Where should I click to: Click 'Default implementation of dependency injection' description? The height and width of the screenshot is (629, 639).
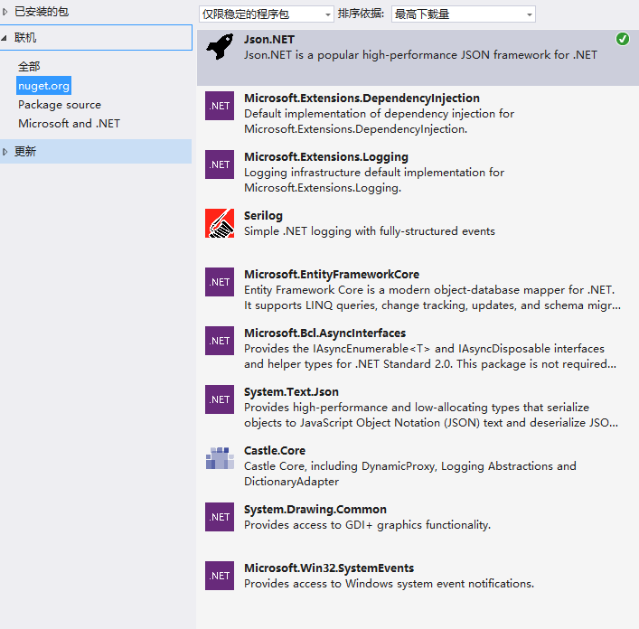[x=379, y=121]
